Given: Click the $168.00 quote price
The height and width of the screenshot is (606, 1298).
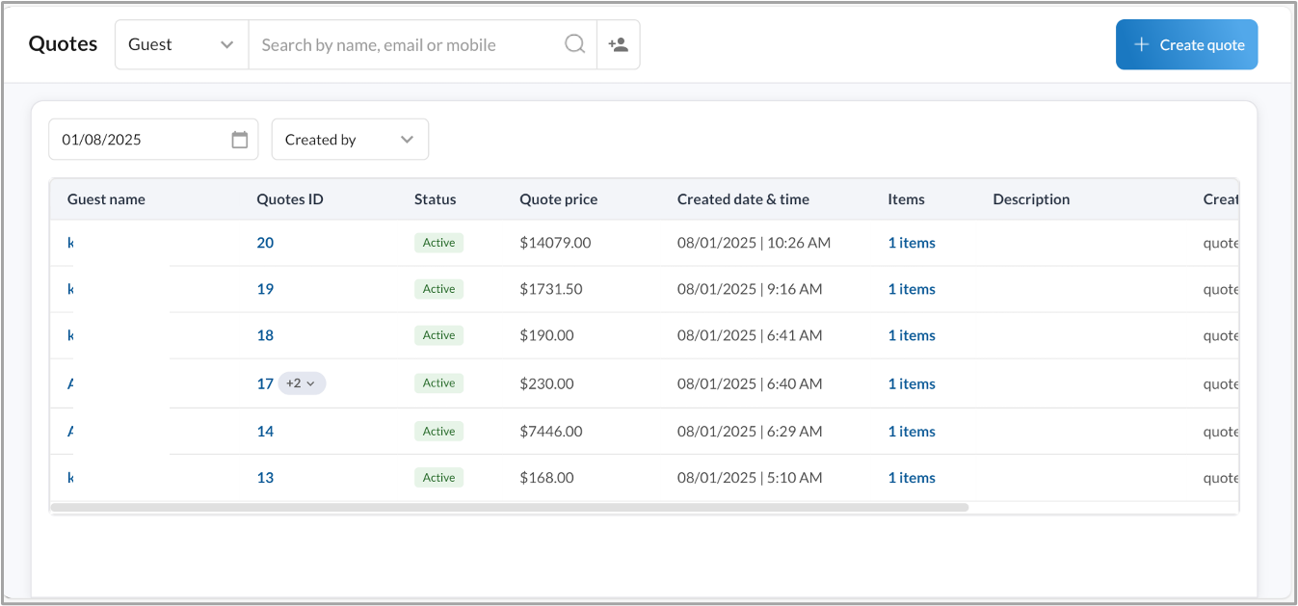Looking at the screenshot, I should 546,478.
